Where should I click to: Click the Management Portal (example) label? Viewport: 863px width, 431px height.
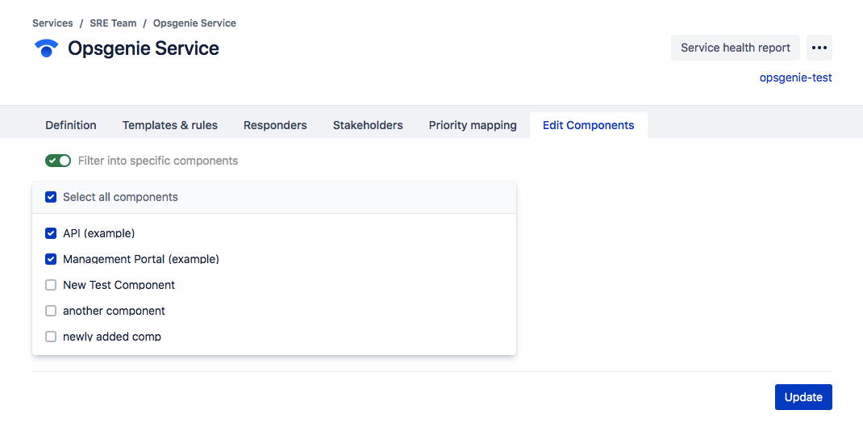pos(141,259)
